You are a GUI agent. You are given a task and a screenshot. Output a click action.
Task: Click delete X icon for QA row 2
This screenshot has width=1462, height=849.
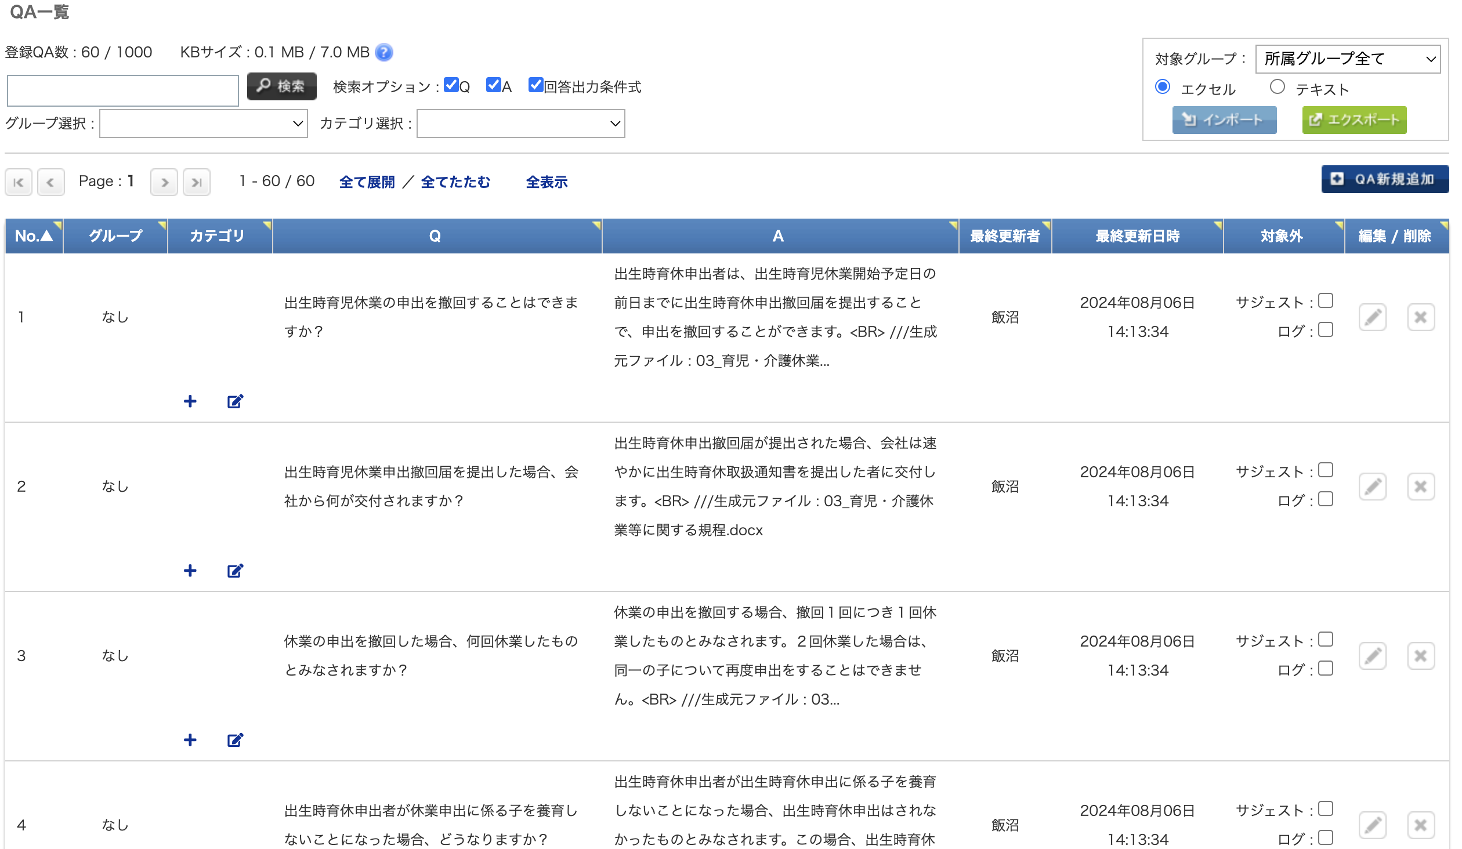[1420, 487]
